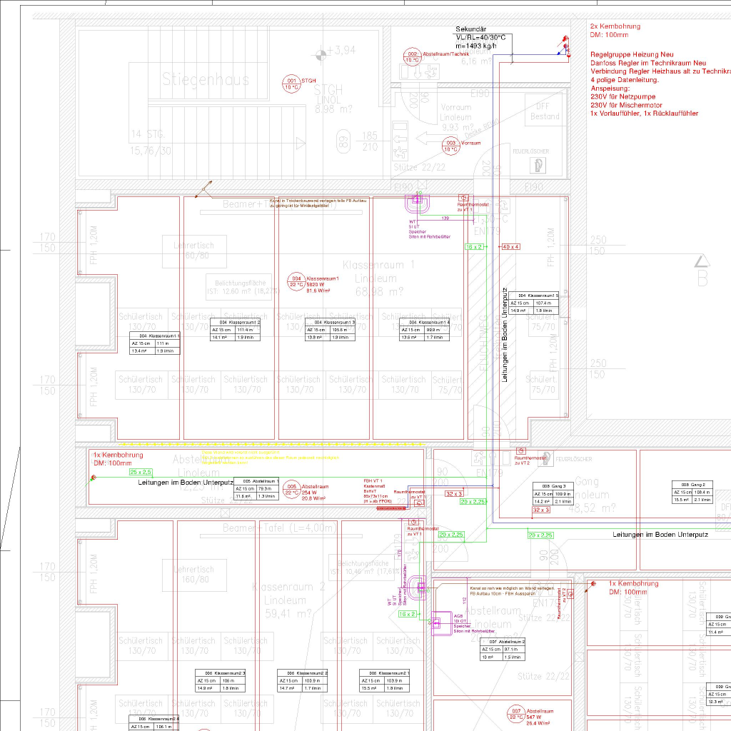Click the 005 Abstellraum 1 circuit table
731x731 pixels.
(x=256, y=488)
